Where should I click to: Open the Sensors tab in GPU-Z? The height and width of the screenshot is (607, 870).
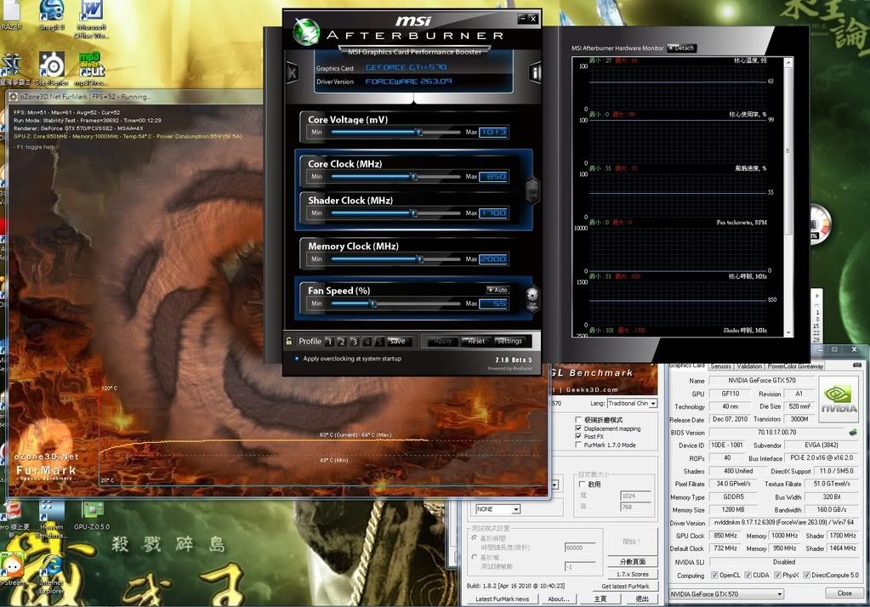point(720,366)
